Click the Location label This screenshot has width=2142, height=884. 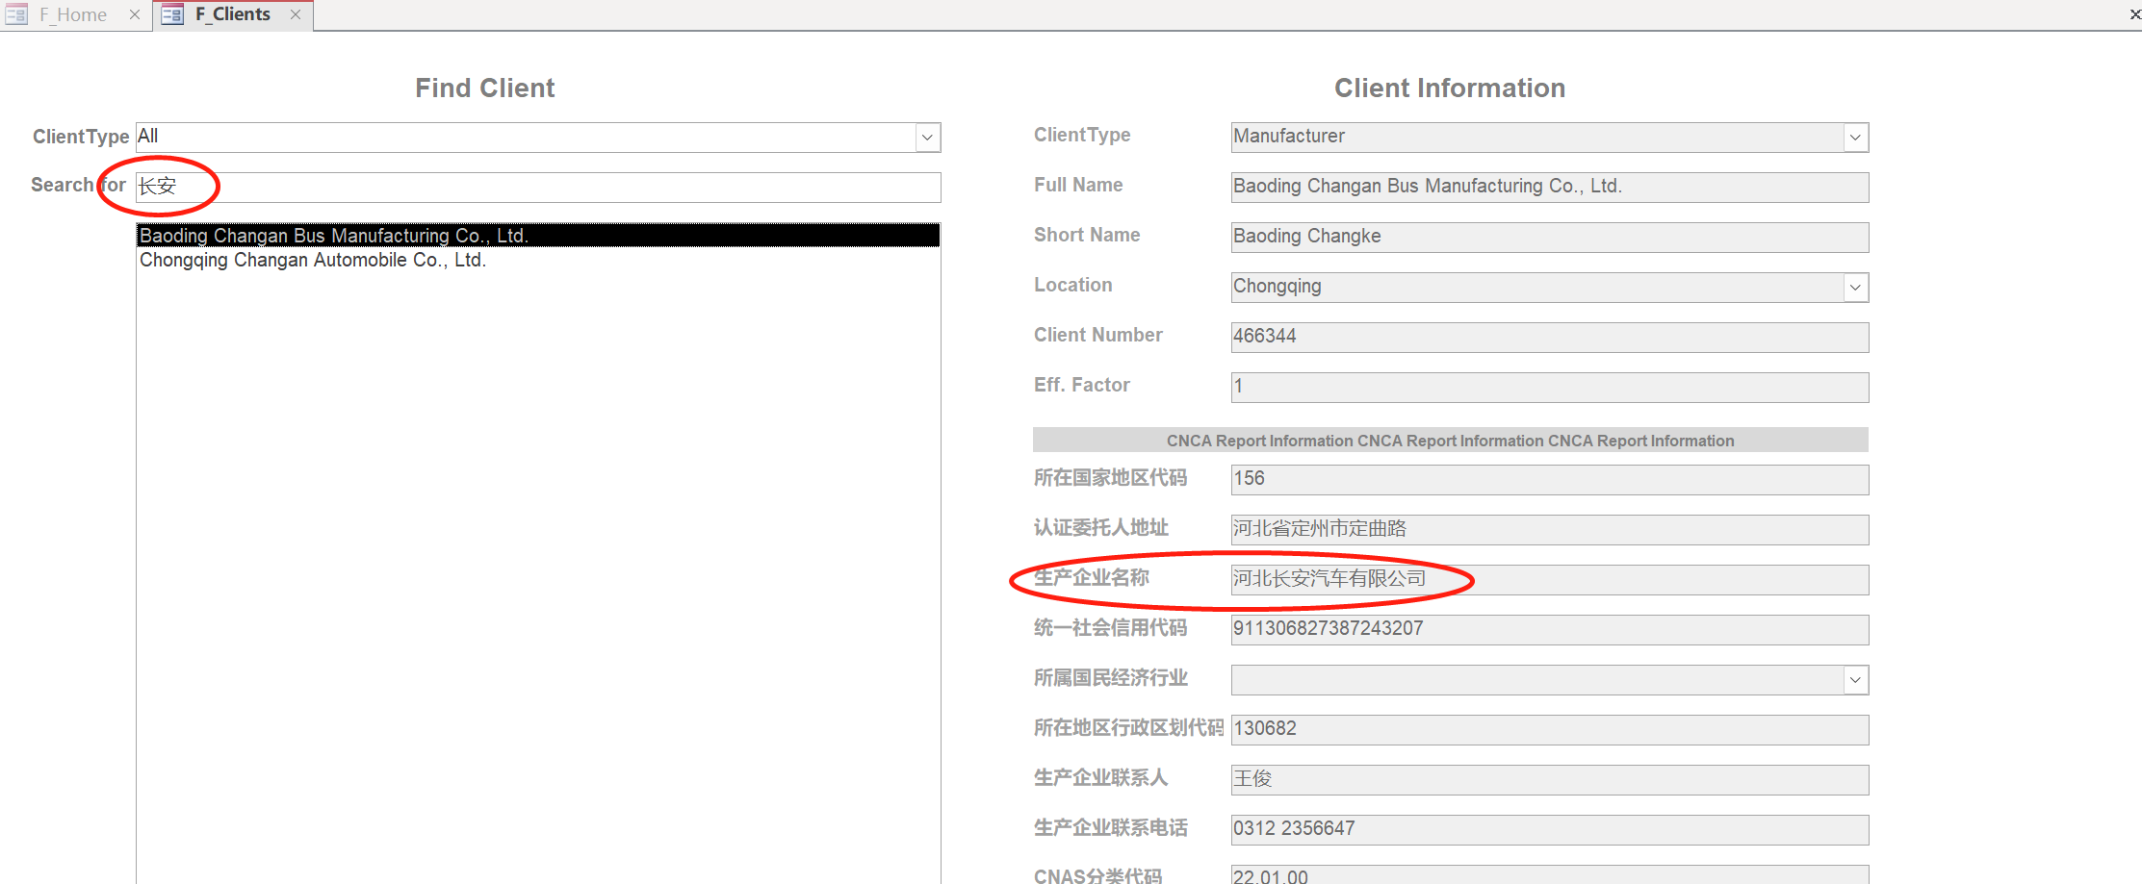click(1073, 285)
